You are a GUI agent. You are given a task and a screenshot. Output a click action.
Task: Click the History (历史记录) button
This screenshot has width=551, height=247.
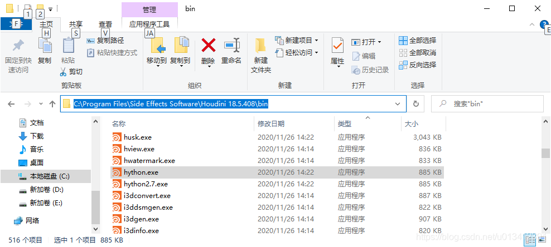370,70
